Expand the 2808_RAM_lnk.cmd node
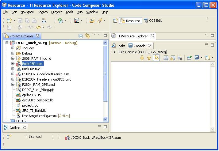The height and width of the screenshot is (151, 219). 13,59
